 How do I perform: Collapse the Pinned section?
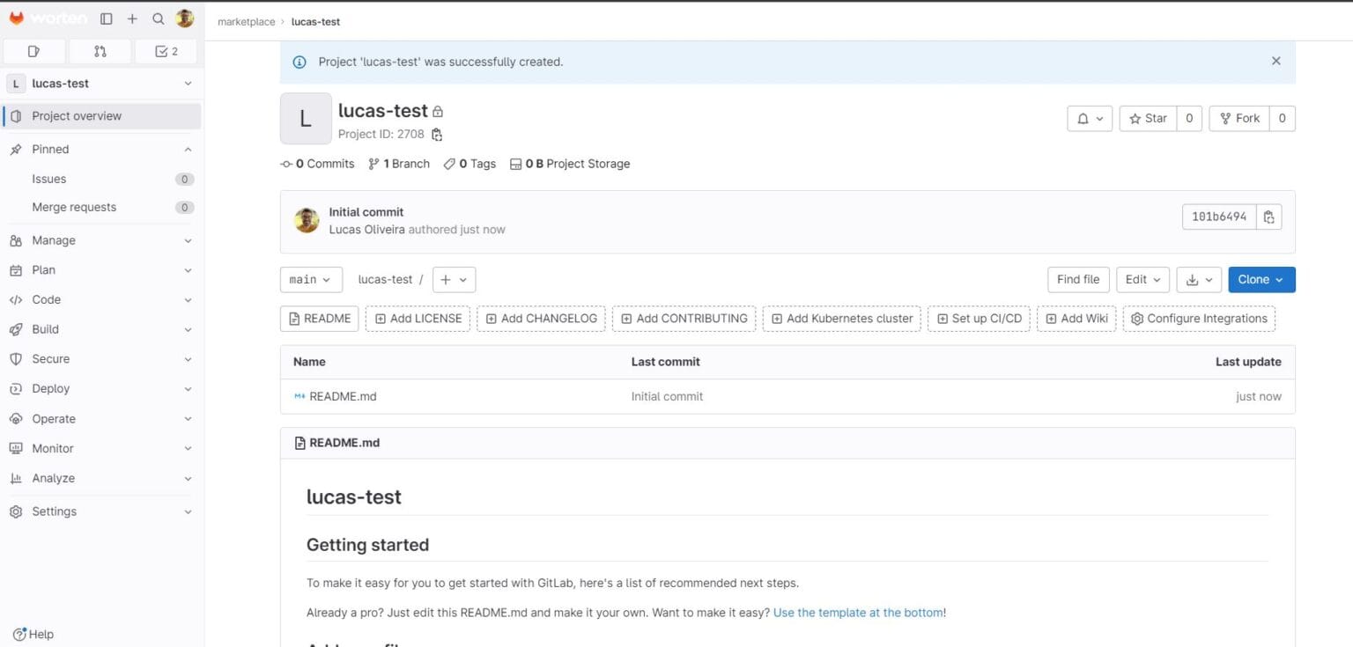(186, 149)
